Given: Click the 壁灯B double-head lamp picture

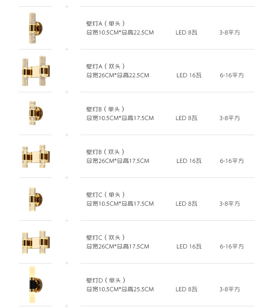Looking at the screenshot, I should pyautogui.click(x=35, y=156).
